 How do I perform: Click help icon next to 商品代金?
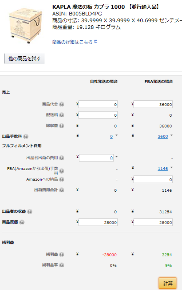62,104
